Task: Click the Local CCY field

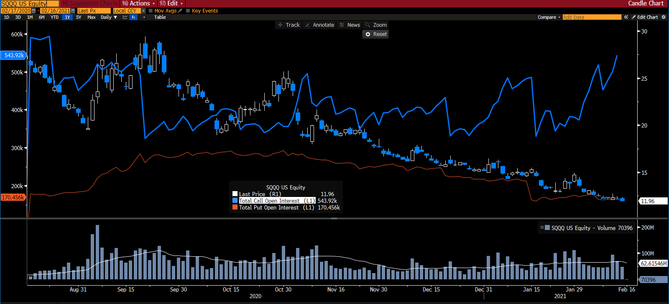Action: pyautogui.click(x=127, y=11)
